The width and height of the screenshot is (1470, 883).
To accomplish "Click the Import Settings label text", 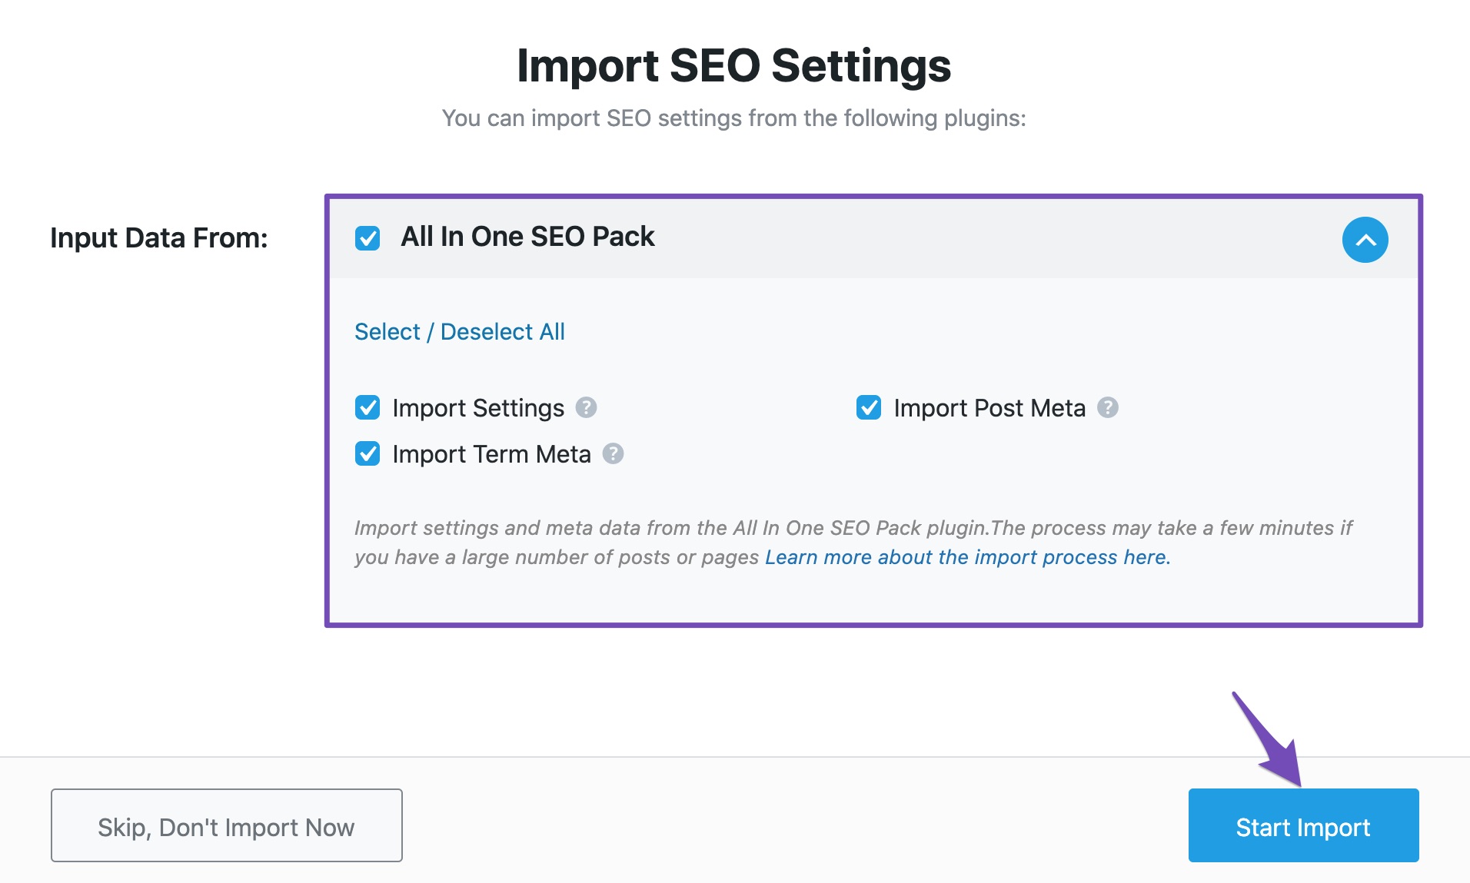I will (x=478, y=408).
